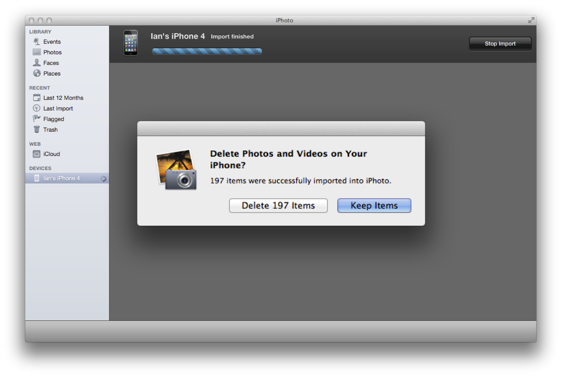Click the iPhoto window title
The height and width of the screenshot is (377, 561).
pos(284,20)
